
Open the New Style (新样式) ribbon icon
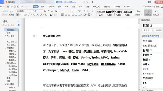click(138, 13)
